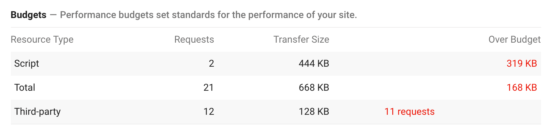
Task: Click the Script resource type cell
Action: (x=27, y=63)
